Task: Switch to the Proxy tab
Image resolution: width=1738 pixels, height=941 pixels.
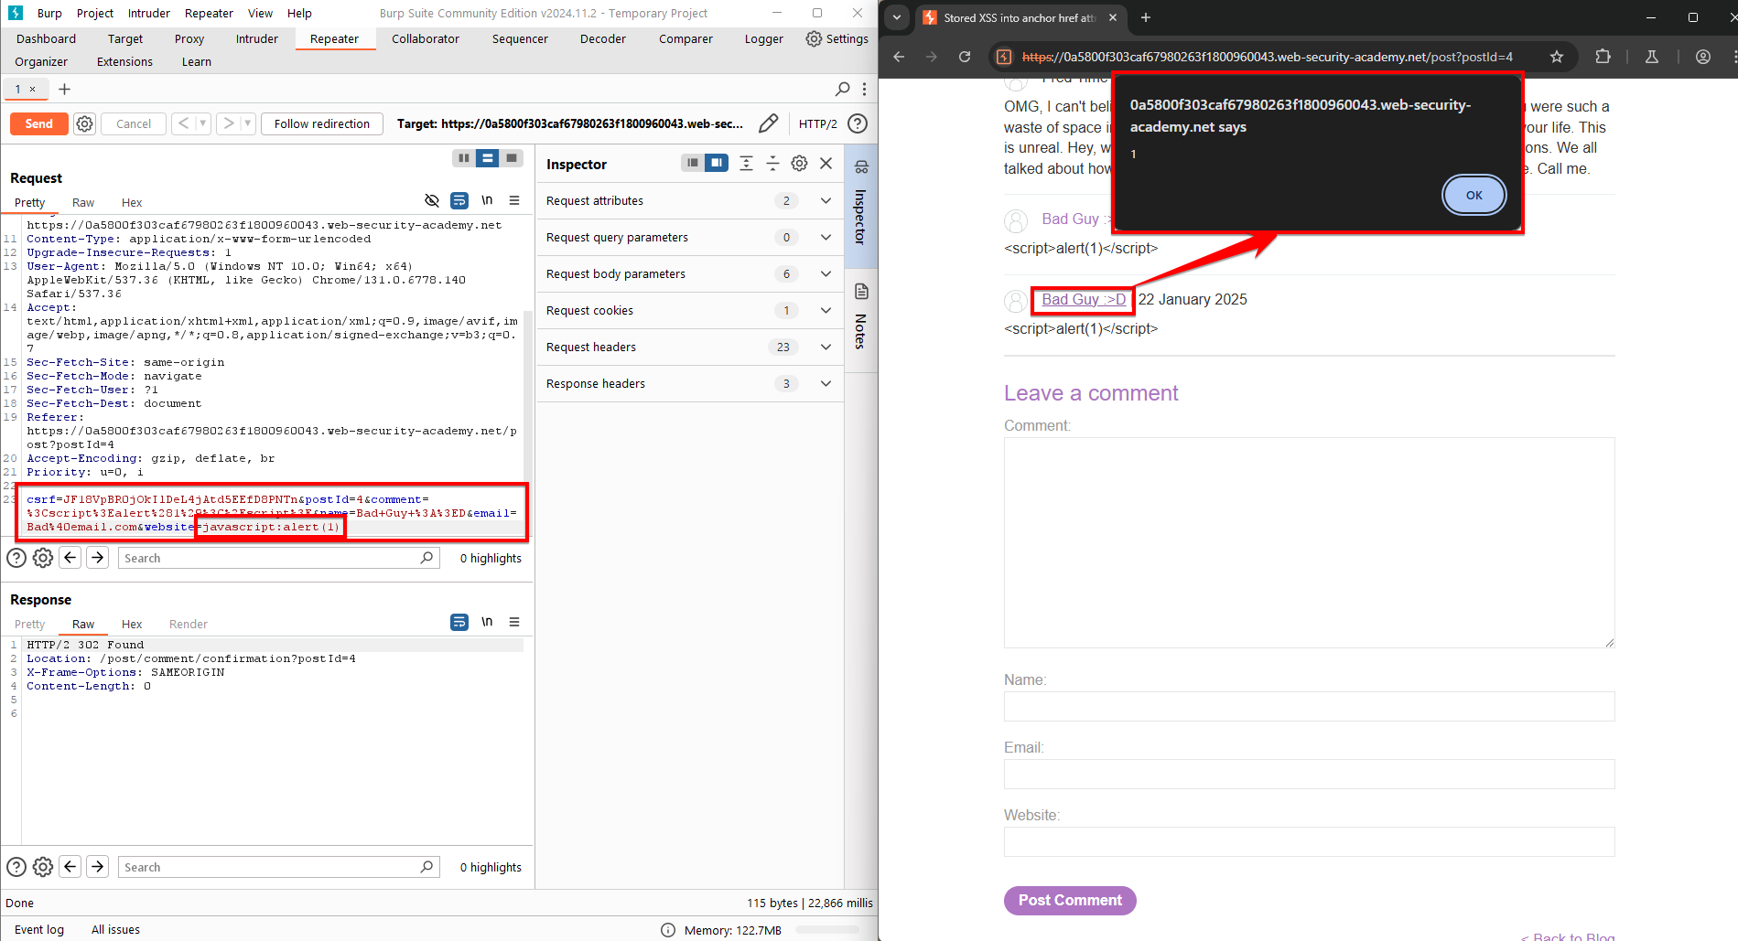Action: pos(189,38)
